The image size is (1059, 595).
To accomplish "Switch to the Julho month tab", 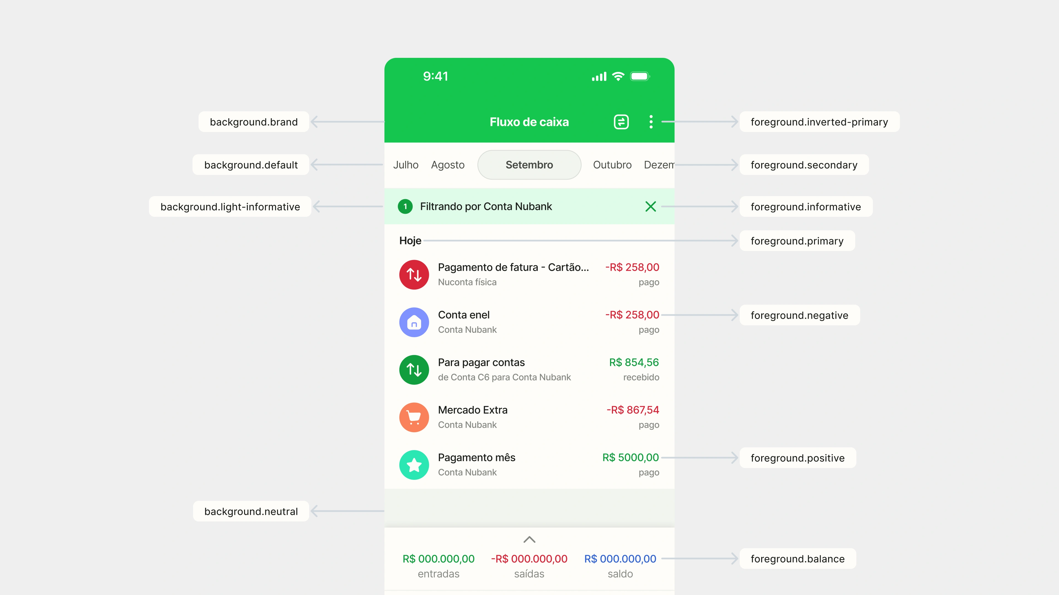I will (405, 165).
